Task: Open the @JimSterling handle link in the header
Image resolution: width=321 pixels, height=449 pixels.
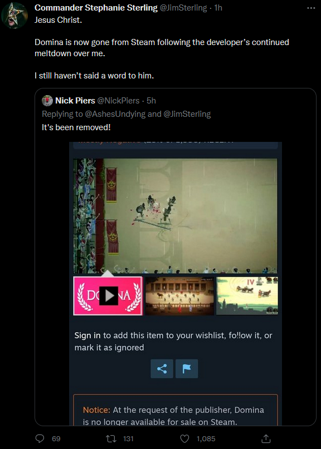Action: [183, 8]
